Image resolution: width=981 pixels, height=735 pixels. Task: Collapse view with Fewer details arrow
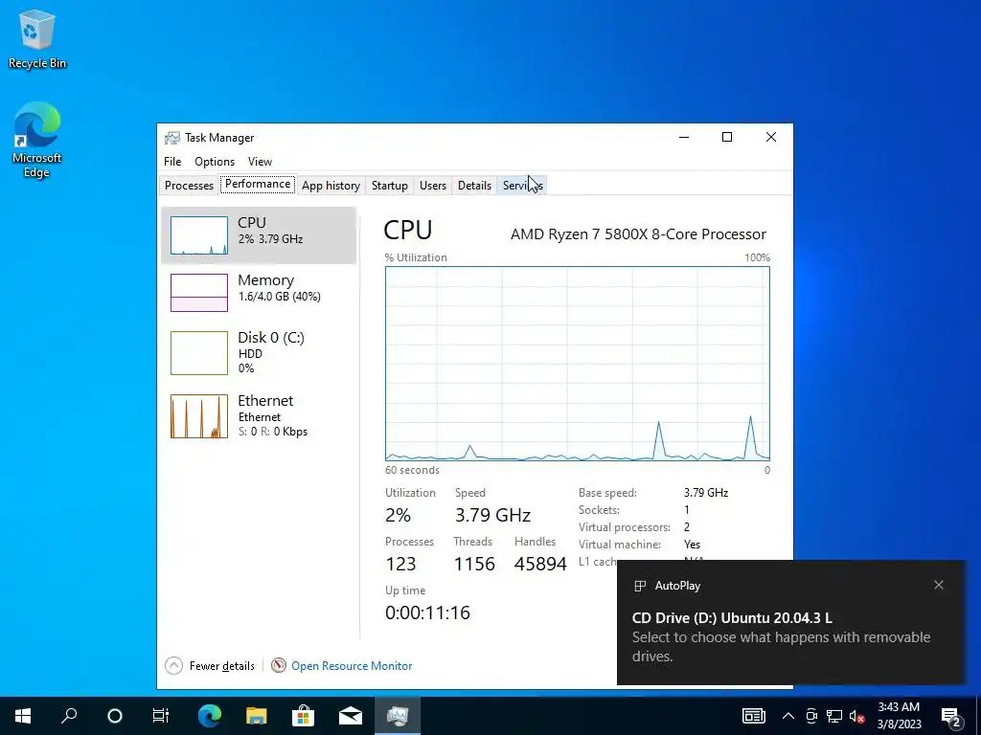[174, 666]
